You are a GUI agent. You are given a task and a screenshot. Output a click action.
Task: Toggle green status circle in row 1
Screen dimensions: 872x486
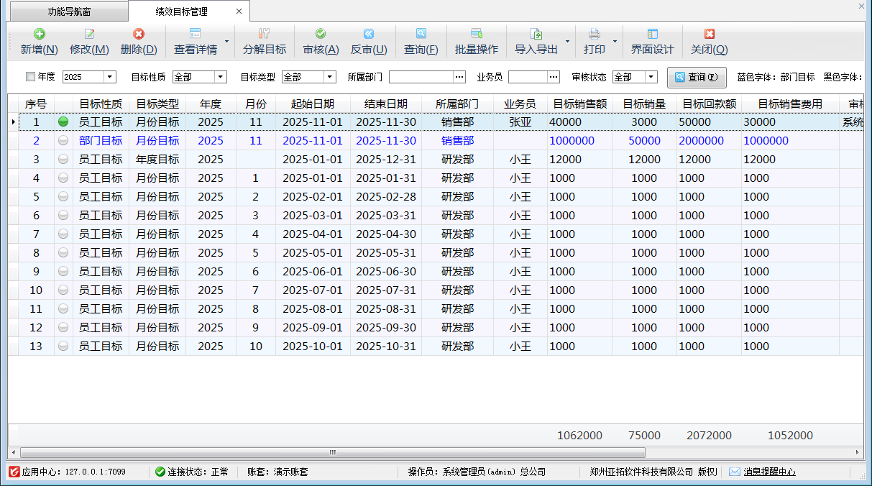63,122
